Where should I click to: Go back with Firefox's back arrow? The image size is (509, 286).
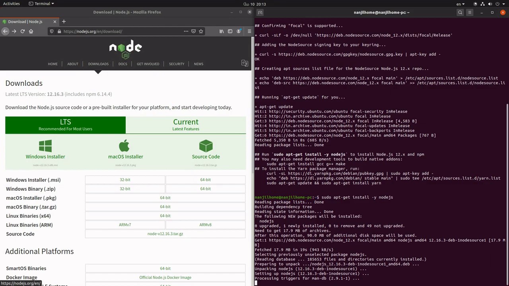click(5, 31)
